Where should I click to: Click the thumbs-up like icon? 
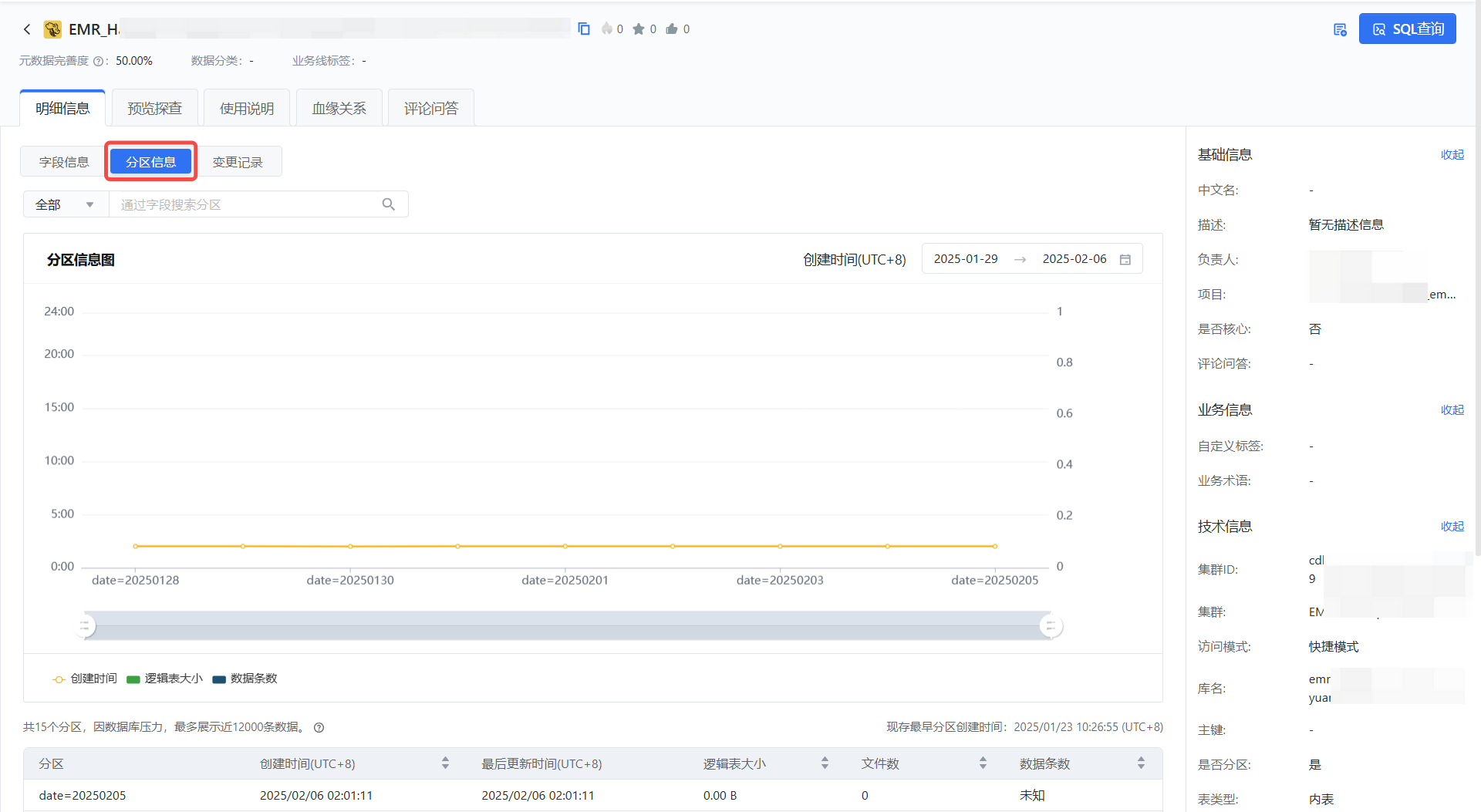click(672, 29)
